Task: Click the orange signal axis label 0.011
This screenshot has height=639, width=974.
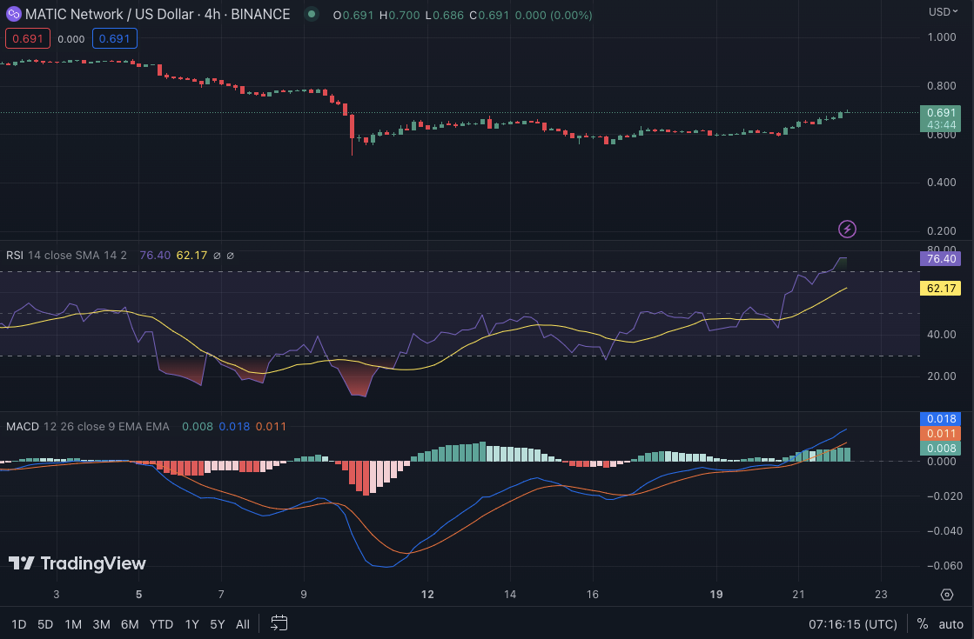Action: click(940, 434)
